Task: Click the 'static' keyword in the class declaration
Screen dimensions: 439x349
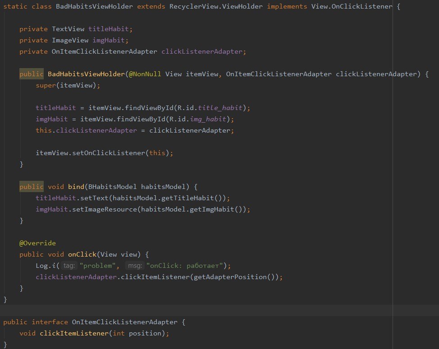Action: [x=15, y=6]
